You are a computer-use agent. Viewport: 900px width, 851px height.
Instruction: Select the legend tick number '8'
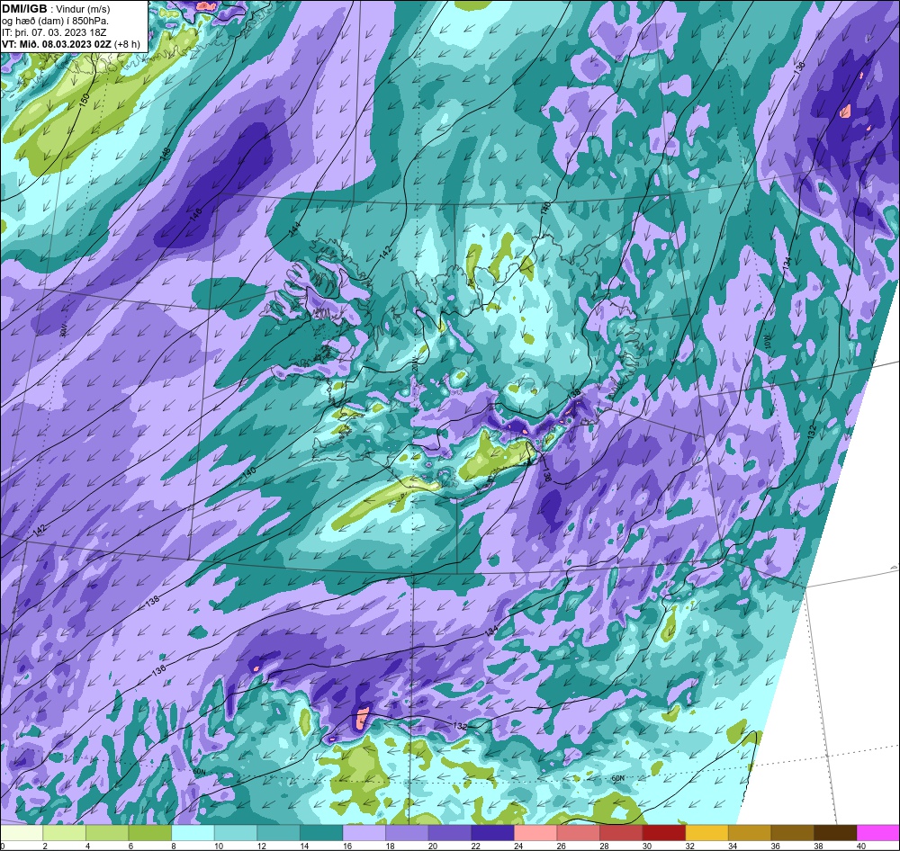(174, 846)
